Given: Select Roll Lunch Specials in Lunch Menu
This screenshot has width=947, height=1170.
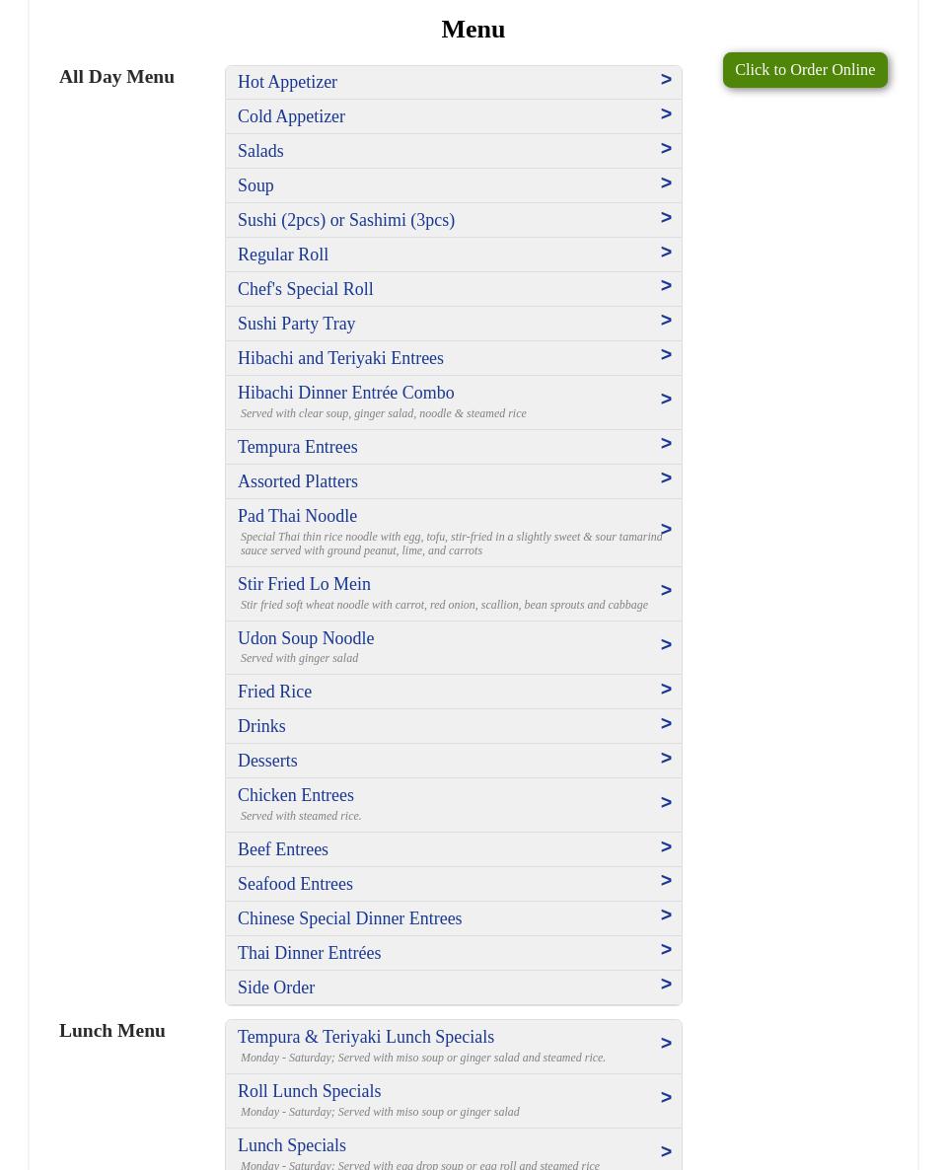Looking at the screenshot, I should 310,1091.
